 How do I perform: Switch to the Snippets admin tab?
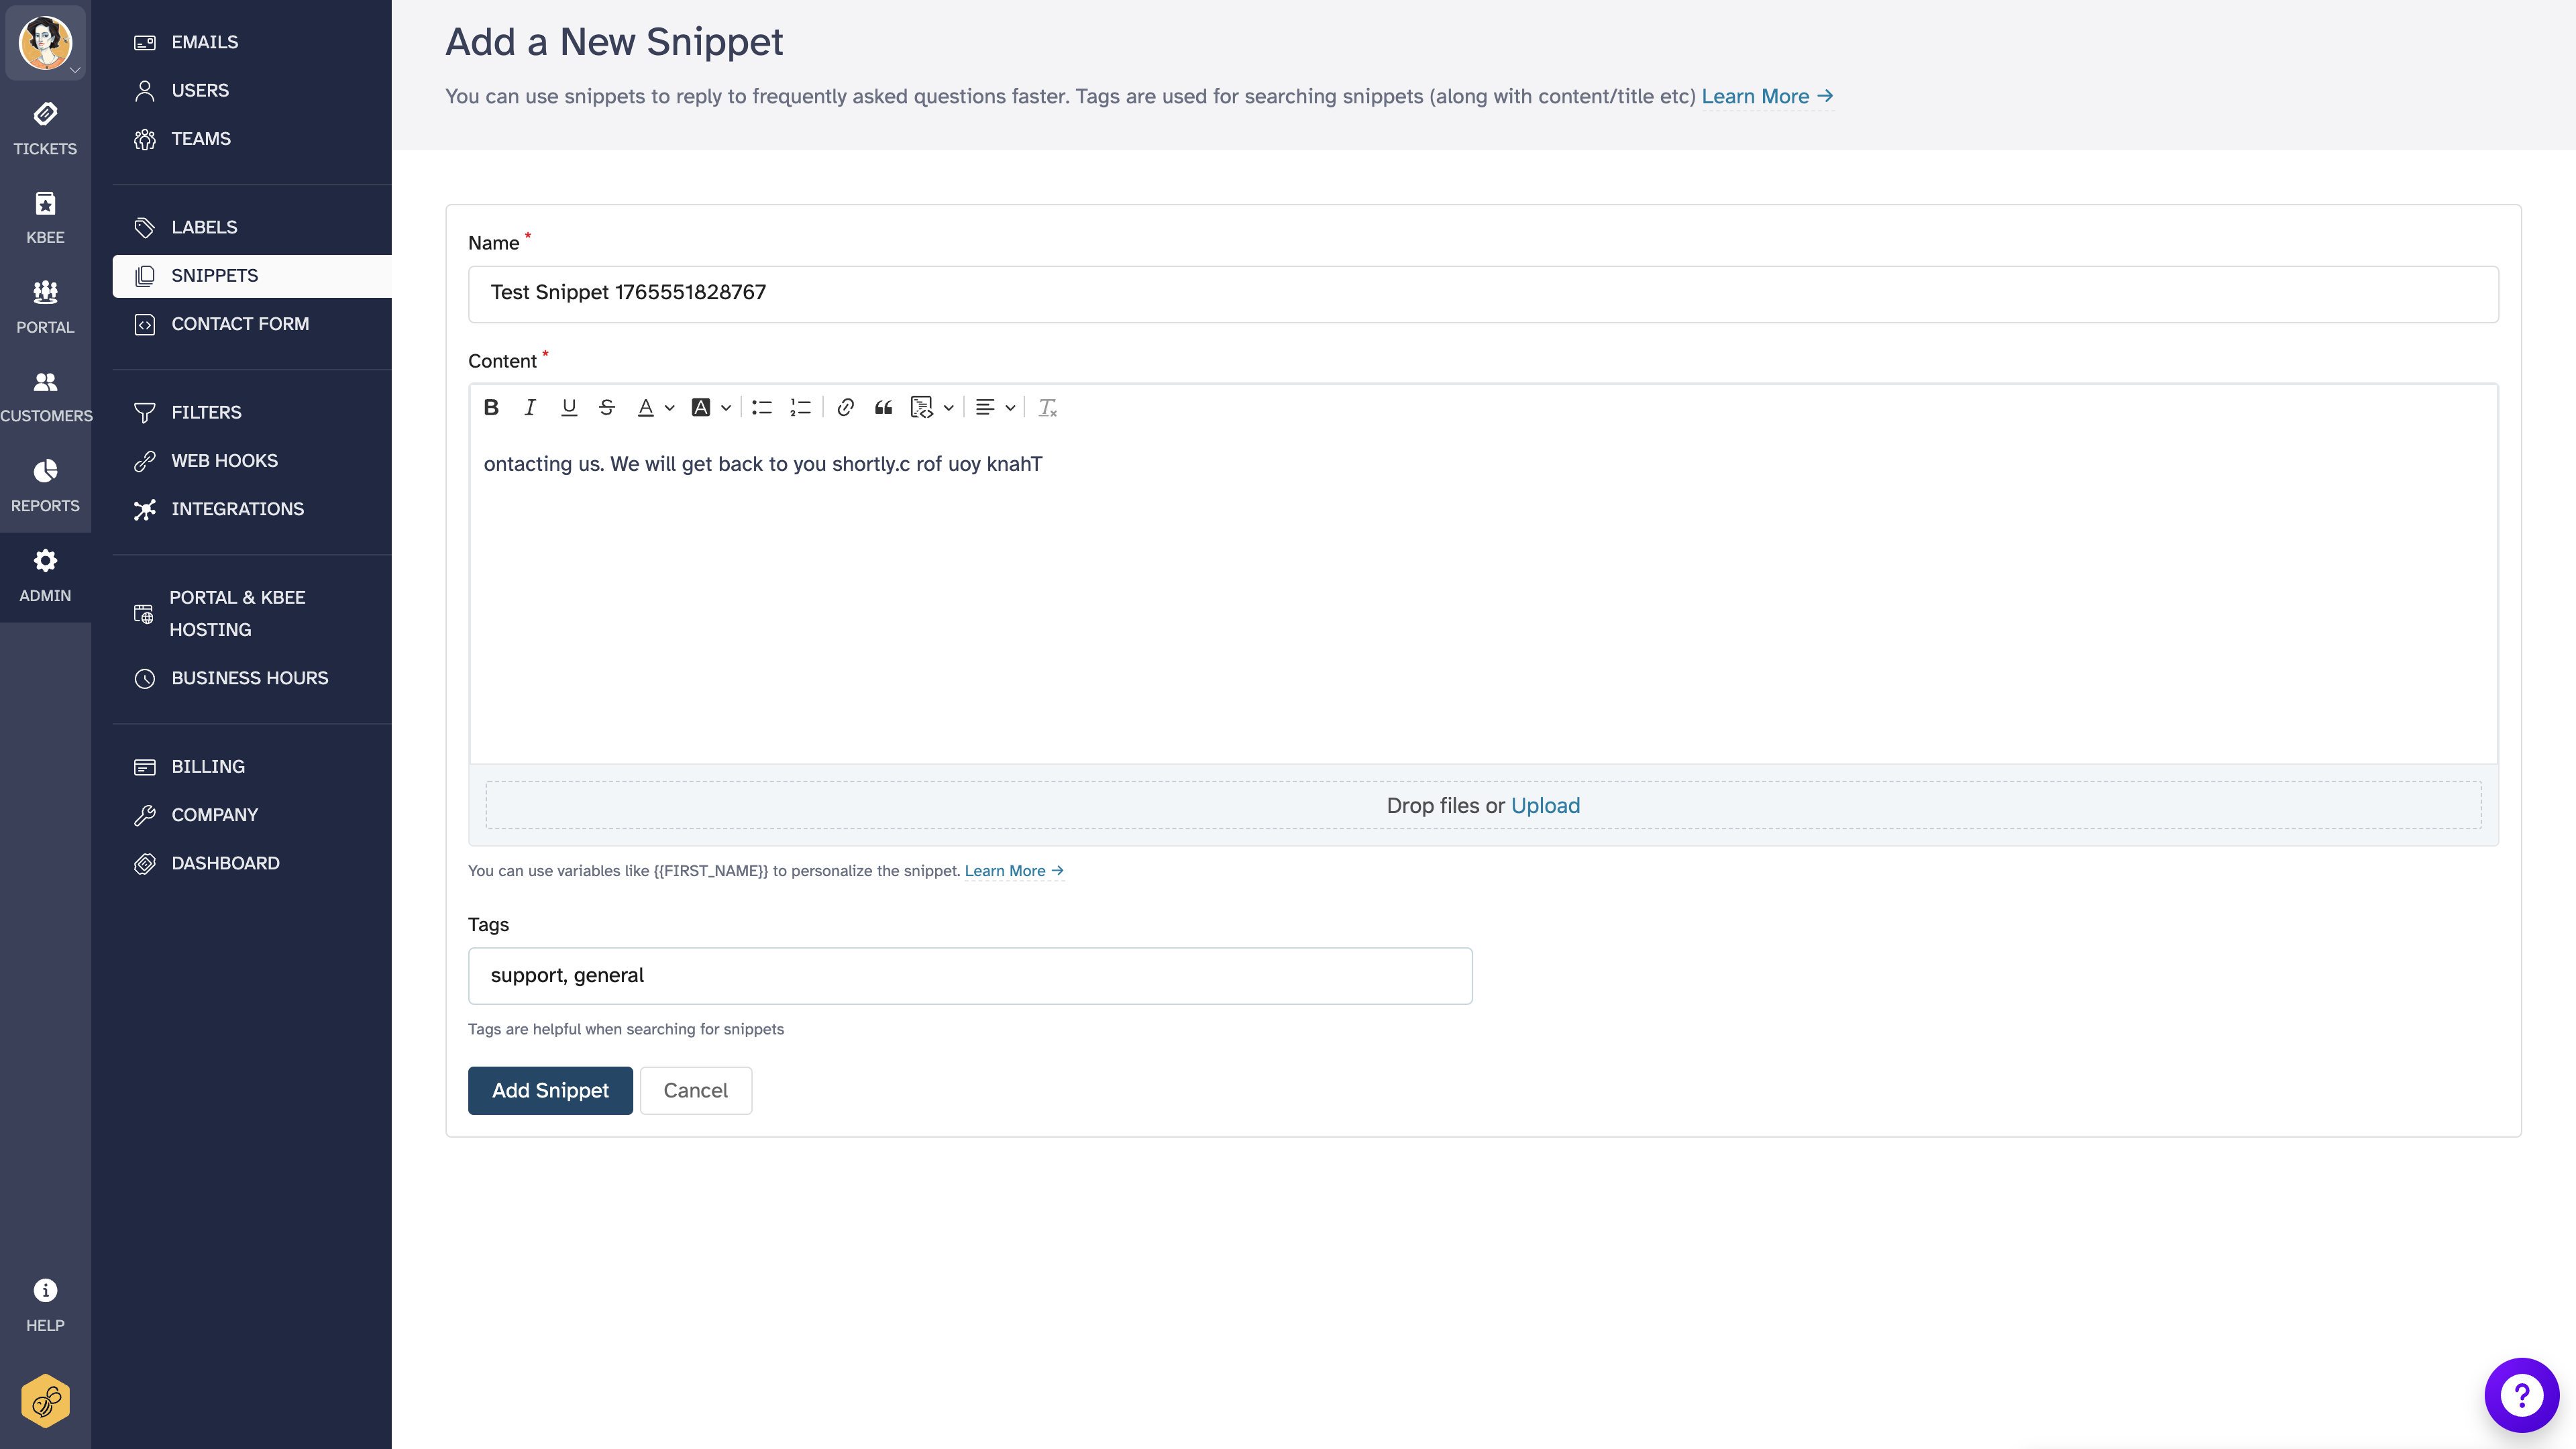(x=215, y=275)
